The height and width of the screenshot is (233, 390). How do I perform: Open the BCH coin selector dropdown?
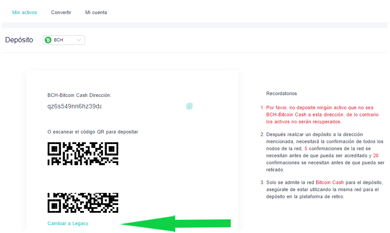[64, 40]
